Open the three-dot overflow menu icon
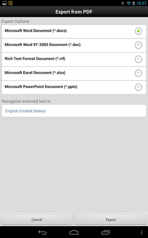This screenshot has height=238, width=148. point(142,232)
